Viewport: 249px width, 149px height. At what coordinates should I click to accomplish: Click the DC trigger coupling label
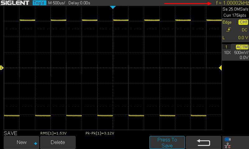[x=244, y=30]
